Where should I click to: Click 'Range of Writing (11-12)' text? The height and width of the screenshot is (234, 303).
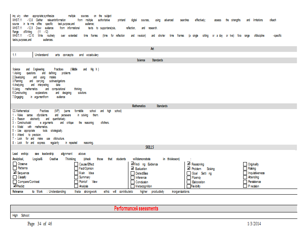point(30,32)
